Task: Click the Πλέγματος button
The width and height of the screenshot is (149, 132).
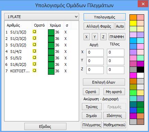Action: (x=92, y=125)
